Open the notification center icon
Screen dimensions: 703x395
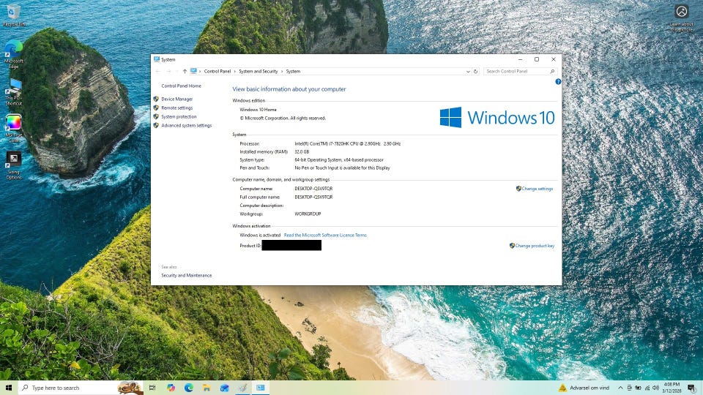[692, 388]
